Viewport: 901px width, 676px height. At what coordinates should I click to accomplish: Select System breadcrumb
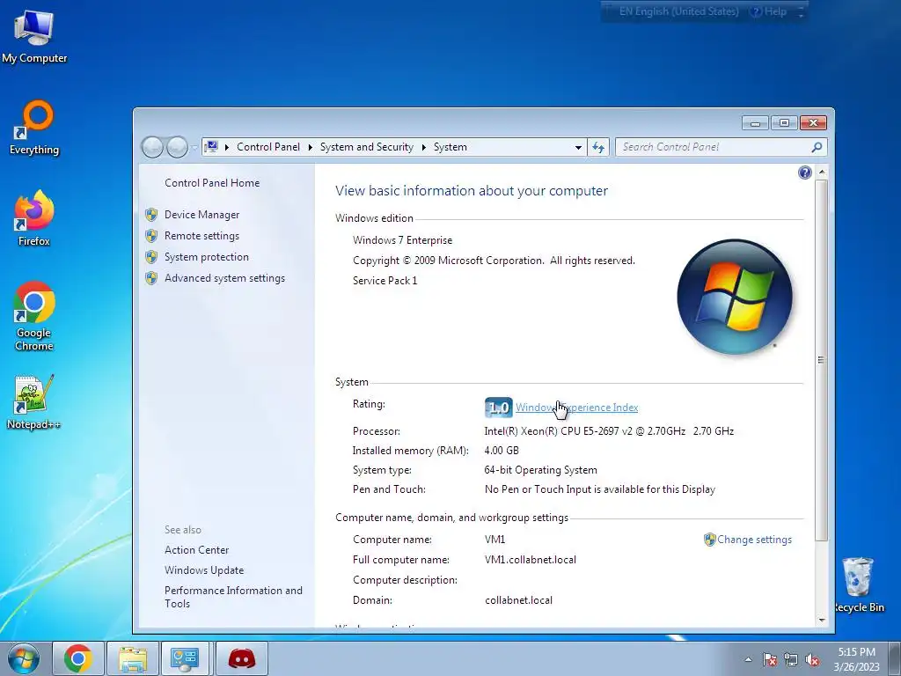pos(450,147)
